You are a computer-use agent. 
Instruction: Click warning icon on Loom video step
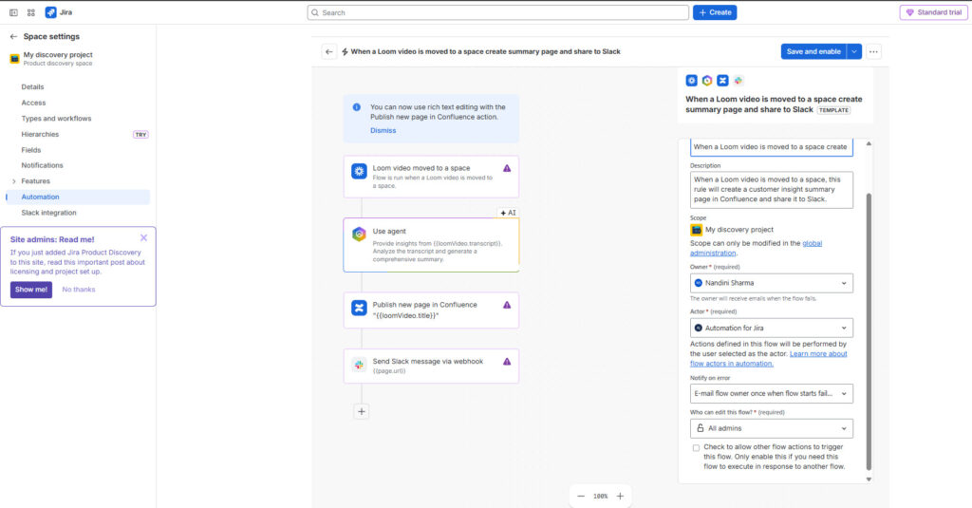click(x=507, y=168)
